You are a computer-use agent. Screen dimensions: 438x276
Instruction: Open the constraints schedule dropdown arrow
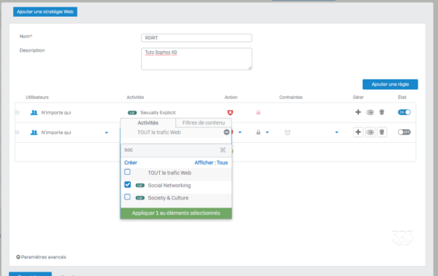click(x=337, y=133)
